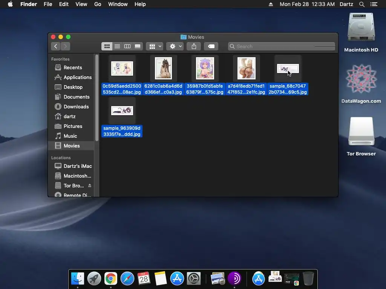The height and width of the screenshot is (289, 386).
Task: Select the file sample_68c7047...69c5.jpg
Action: click(x=288, y=75)
